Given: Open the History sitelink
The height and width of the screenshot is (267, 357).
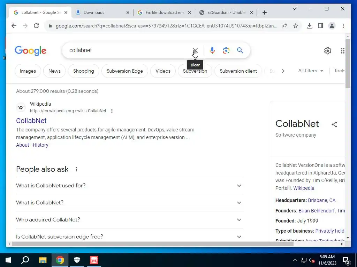Looking at the screenshot, I should point(40,145).
